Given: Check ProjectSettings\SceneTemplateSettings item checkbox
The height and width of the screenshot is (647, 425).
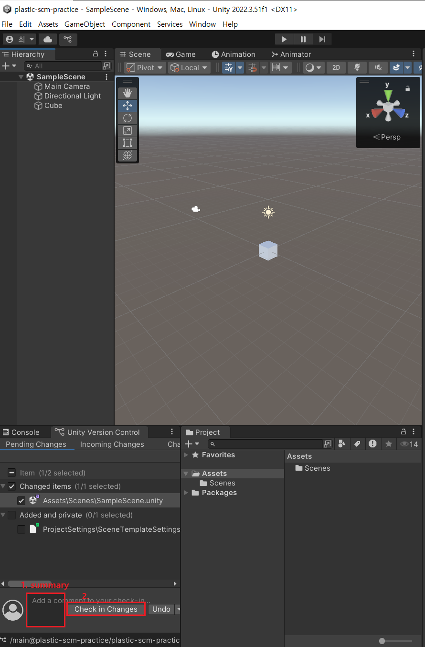Looking at the screenshot, I should (21, 529).
